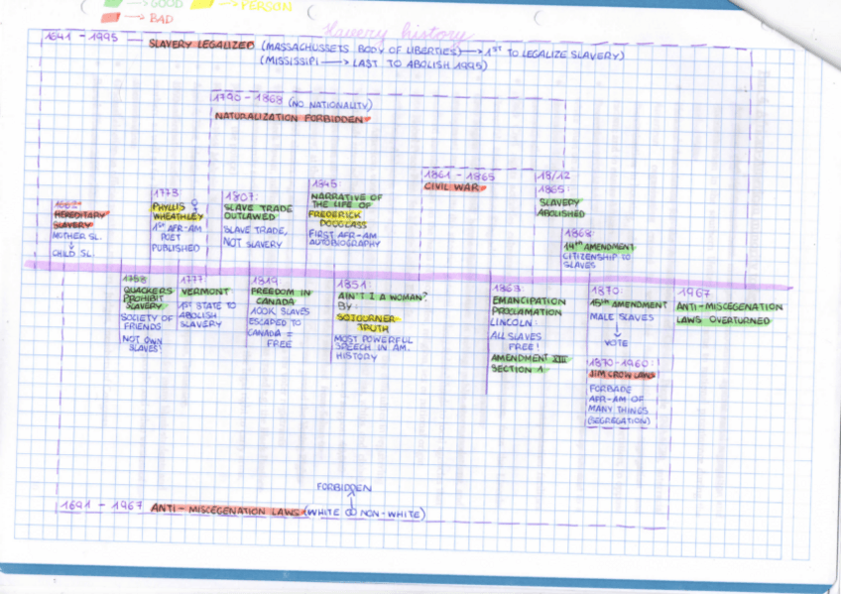Click the yellow highlighter swatch beside PERSON
The image size is (841, 594).
202,4
